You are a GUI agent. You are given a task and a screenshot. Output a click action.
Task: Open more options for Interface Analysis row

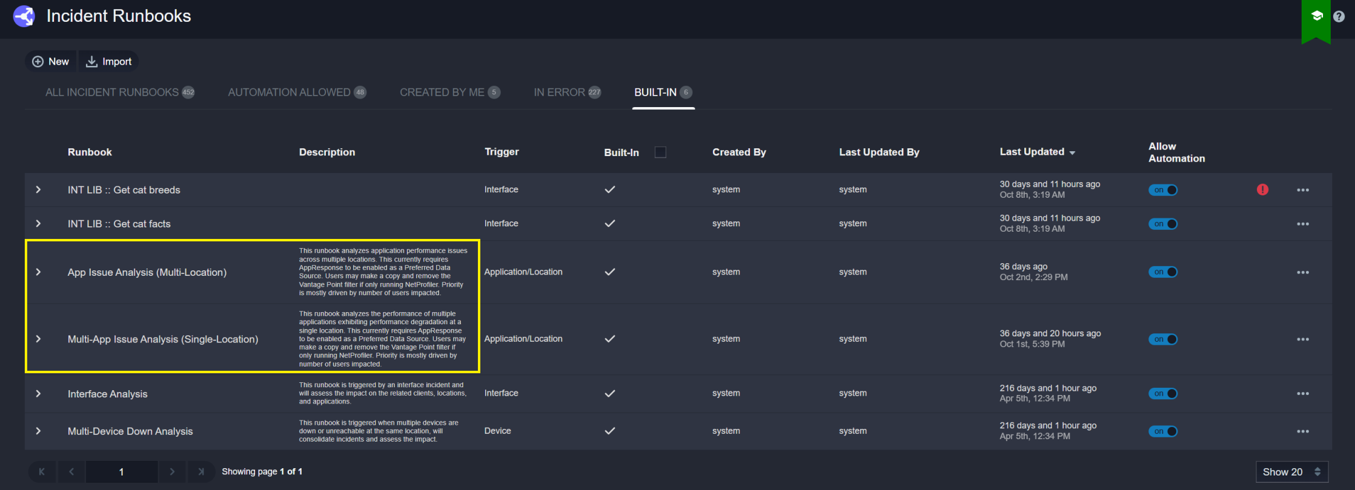(1303, 394)
